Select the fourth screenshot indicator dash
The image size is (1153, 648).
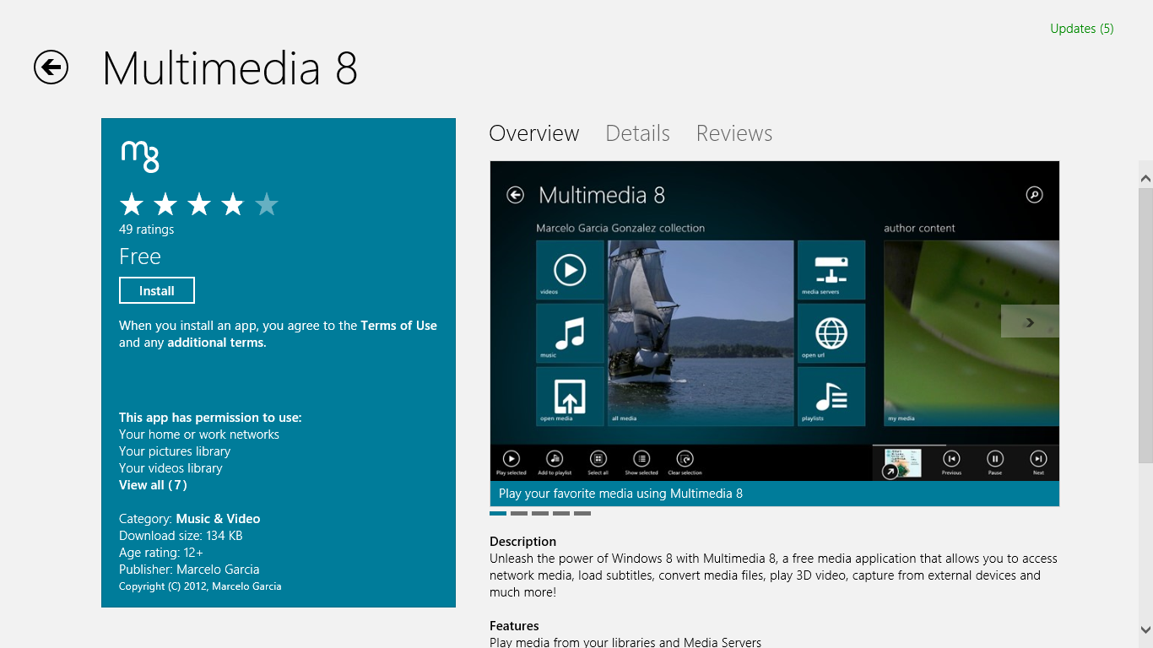(x=561, y=513)
